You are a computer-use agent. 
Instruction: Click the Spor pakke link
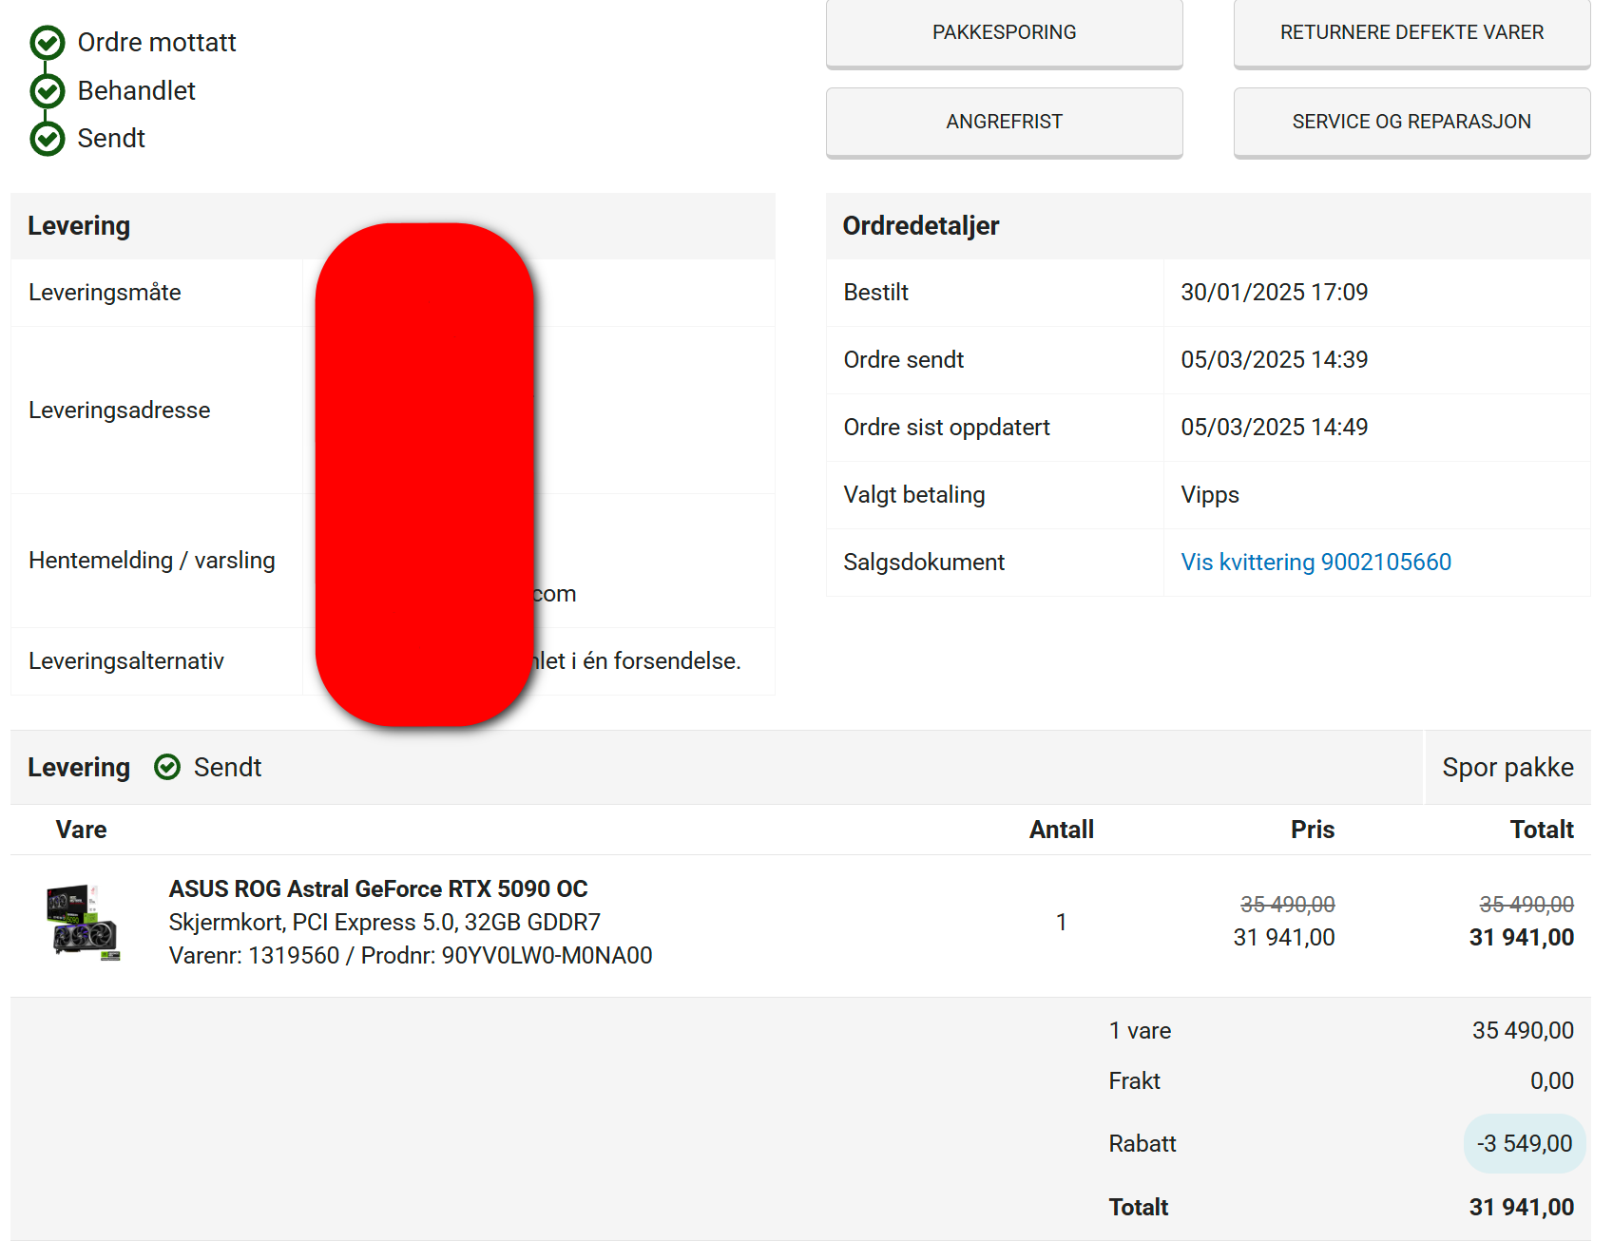(x=1507, y=768)
